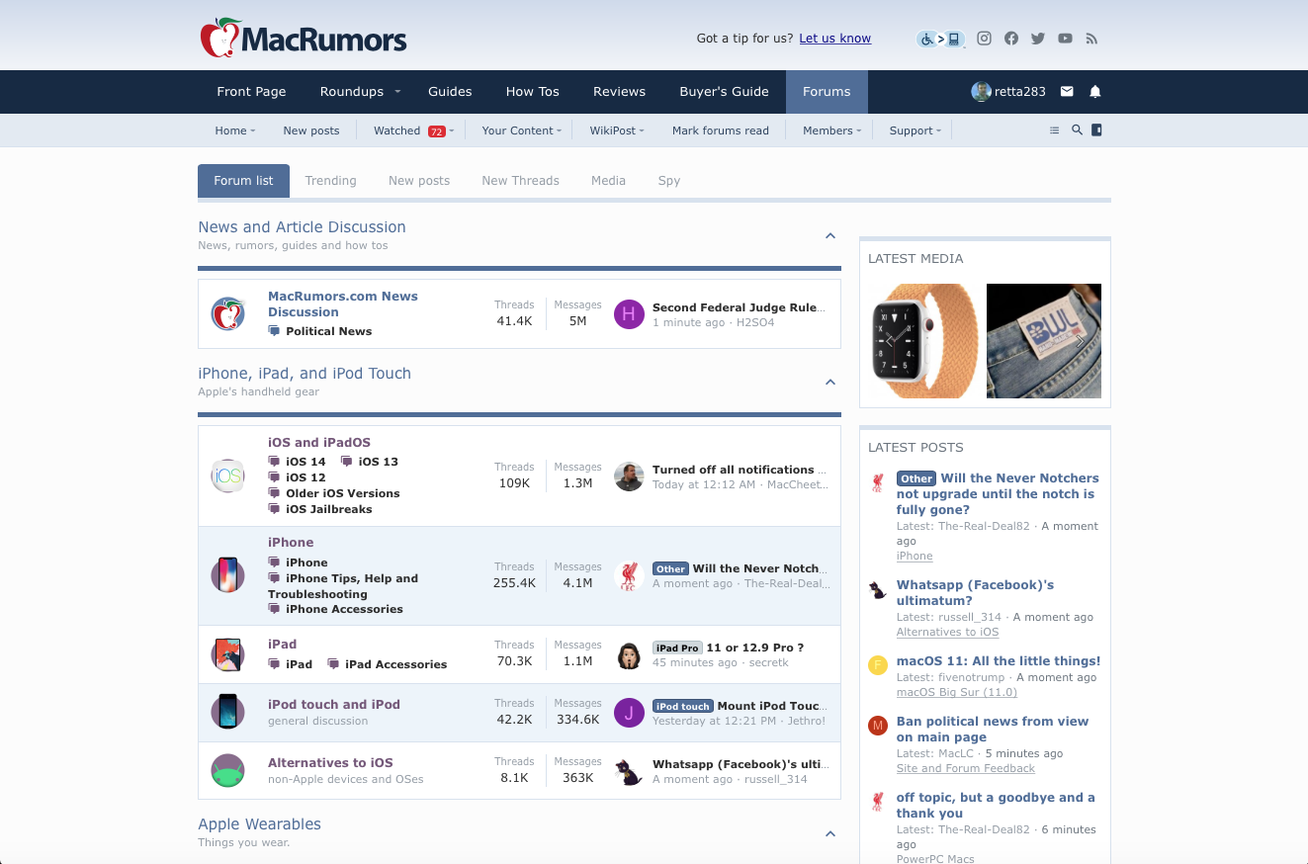The image size is (1308, 864).
Task: Go to Front Page in main nav
Action: (x=251, y=92)
